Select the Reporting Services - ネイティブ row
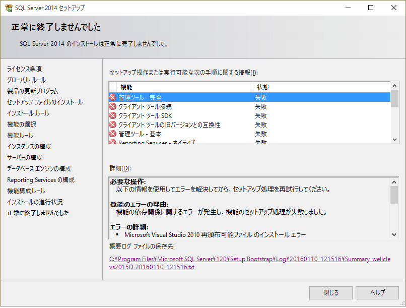This screenshot has width=406, height=308. [x=250, y=141]
